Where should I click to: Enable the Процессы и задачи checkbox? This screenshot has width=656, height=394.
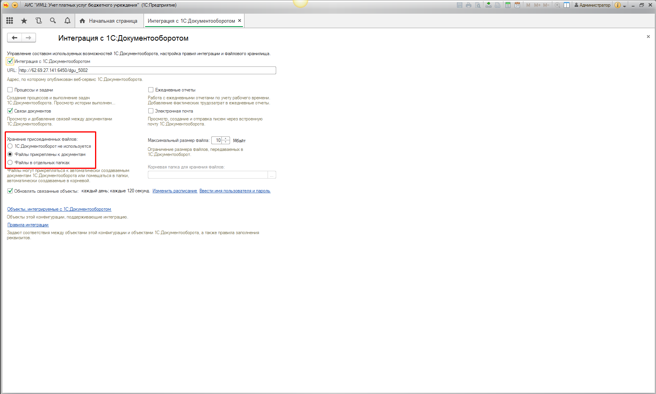tap(10, 90)
